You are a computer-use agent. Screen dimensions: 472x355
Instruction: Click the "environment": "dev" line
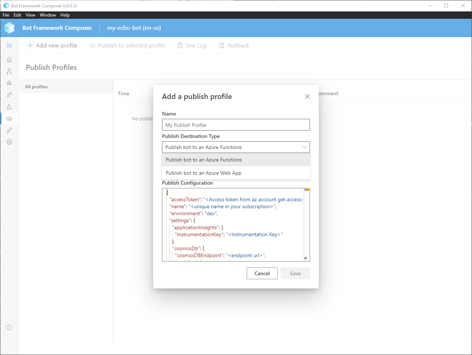(194, 213)
